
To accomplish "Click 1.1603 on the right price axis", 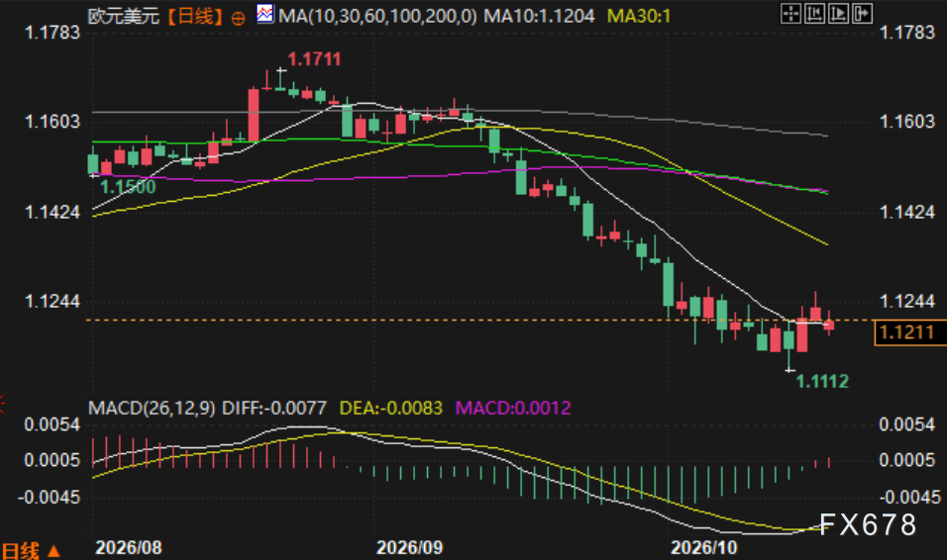I will click(907, 122).
